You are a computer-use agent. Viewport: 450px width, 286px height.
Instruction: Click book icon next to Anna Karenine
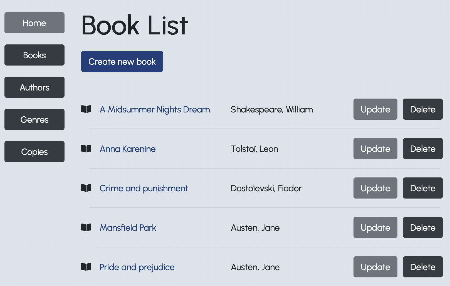coord(86,149)
